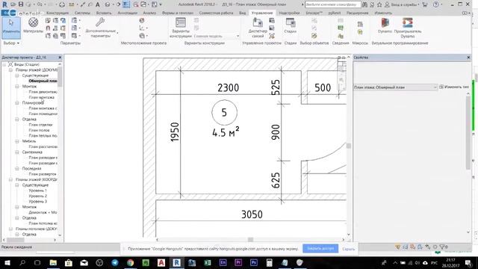This screenshot has height=269, width=478.
Task: Click the search binoculars icon in title bar
Action: click(364, 4)
